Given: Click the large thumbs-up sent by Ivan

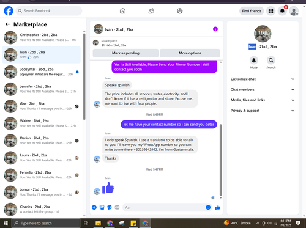Looking at the screenshot, I should 108,188.
